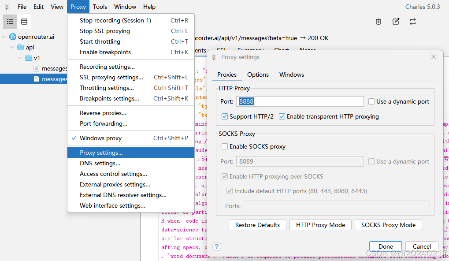The width and height of the screenshot is (449, 261).
Task: Open External DNS resolver settings...
Action: click(x=131, y=195)
